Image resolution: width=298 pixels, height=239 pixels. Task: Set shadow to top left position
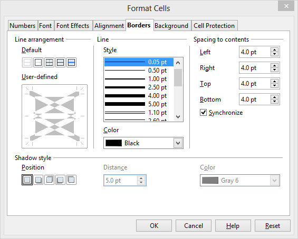[71, 180]
